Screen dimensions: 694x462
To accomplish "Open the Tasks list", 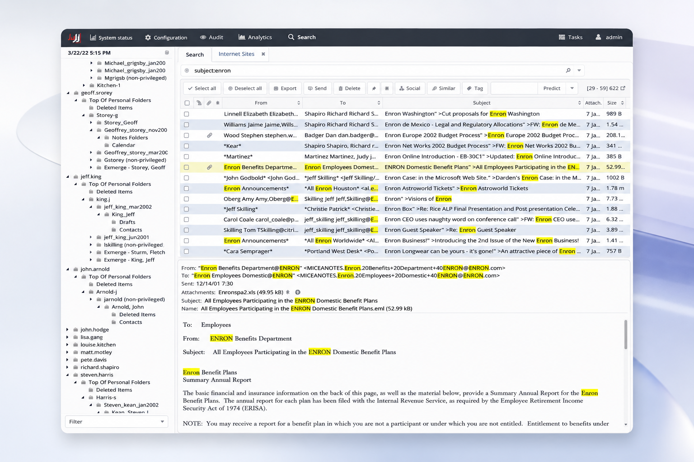I will coord(571,37).
